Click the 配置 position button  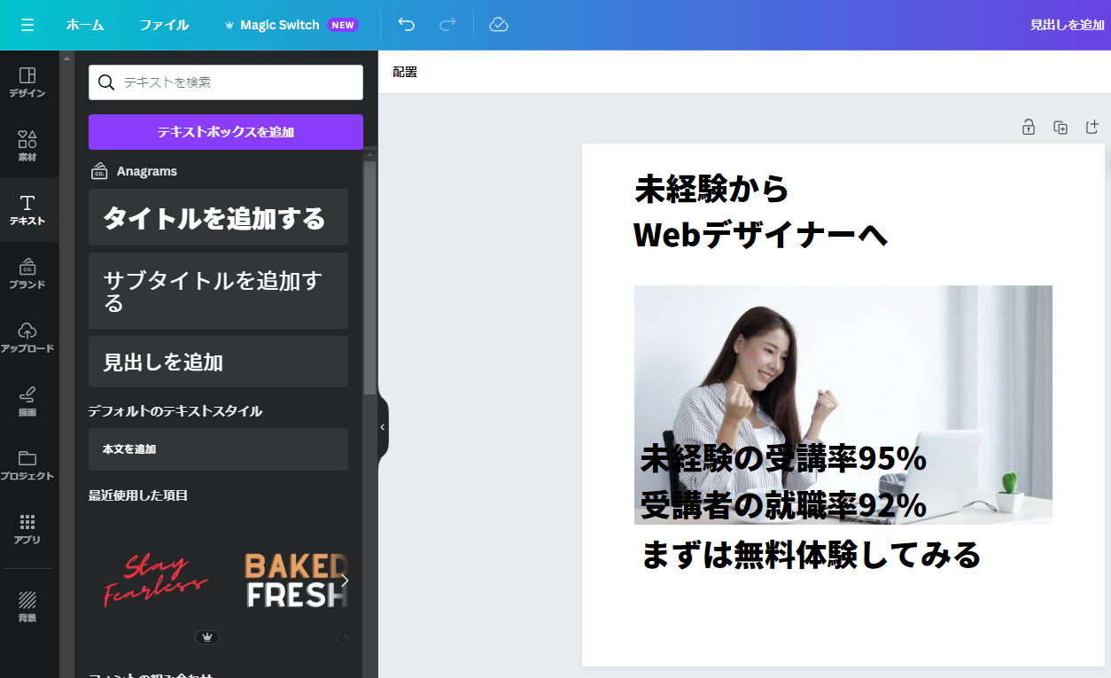click(405, 72)
